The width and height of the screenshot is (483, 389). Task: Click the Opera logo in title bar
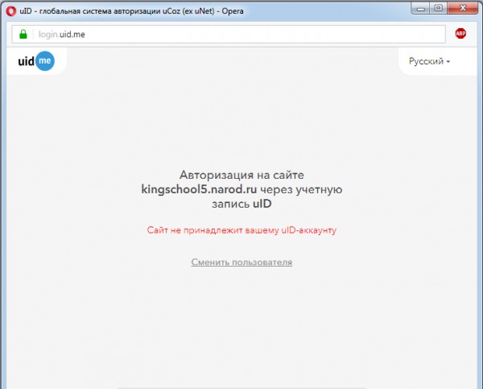click(11, 11)
